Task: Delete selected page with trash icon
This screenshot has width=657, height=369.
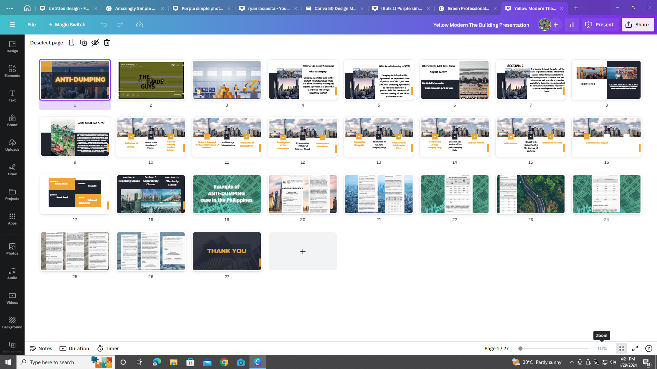Action: click(x=107, y=42)
